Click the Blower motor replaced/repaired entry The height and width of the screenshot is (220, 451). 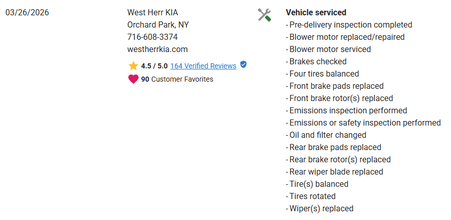click(347, 37)
